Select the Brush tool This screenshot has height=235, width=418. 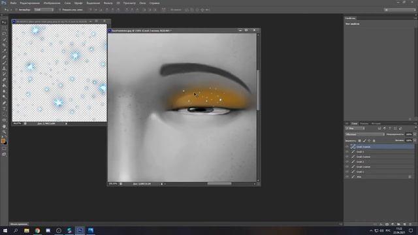[x=4, y=63]
